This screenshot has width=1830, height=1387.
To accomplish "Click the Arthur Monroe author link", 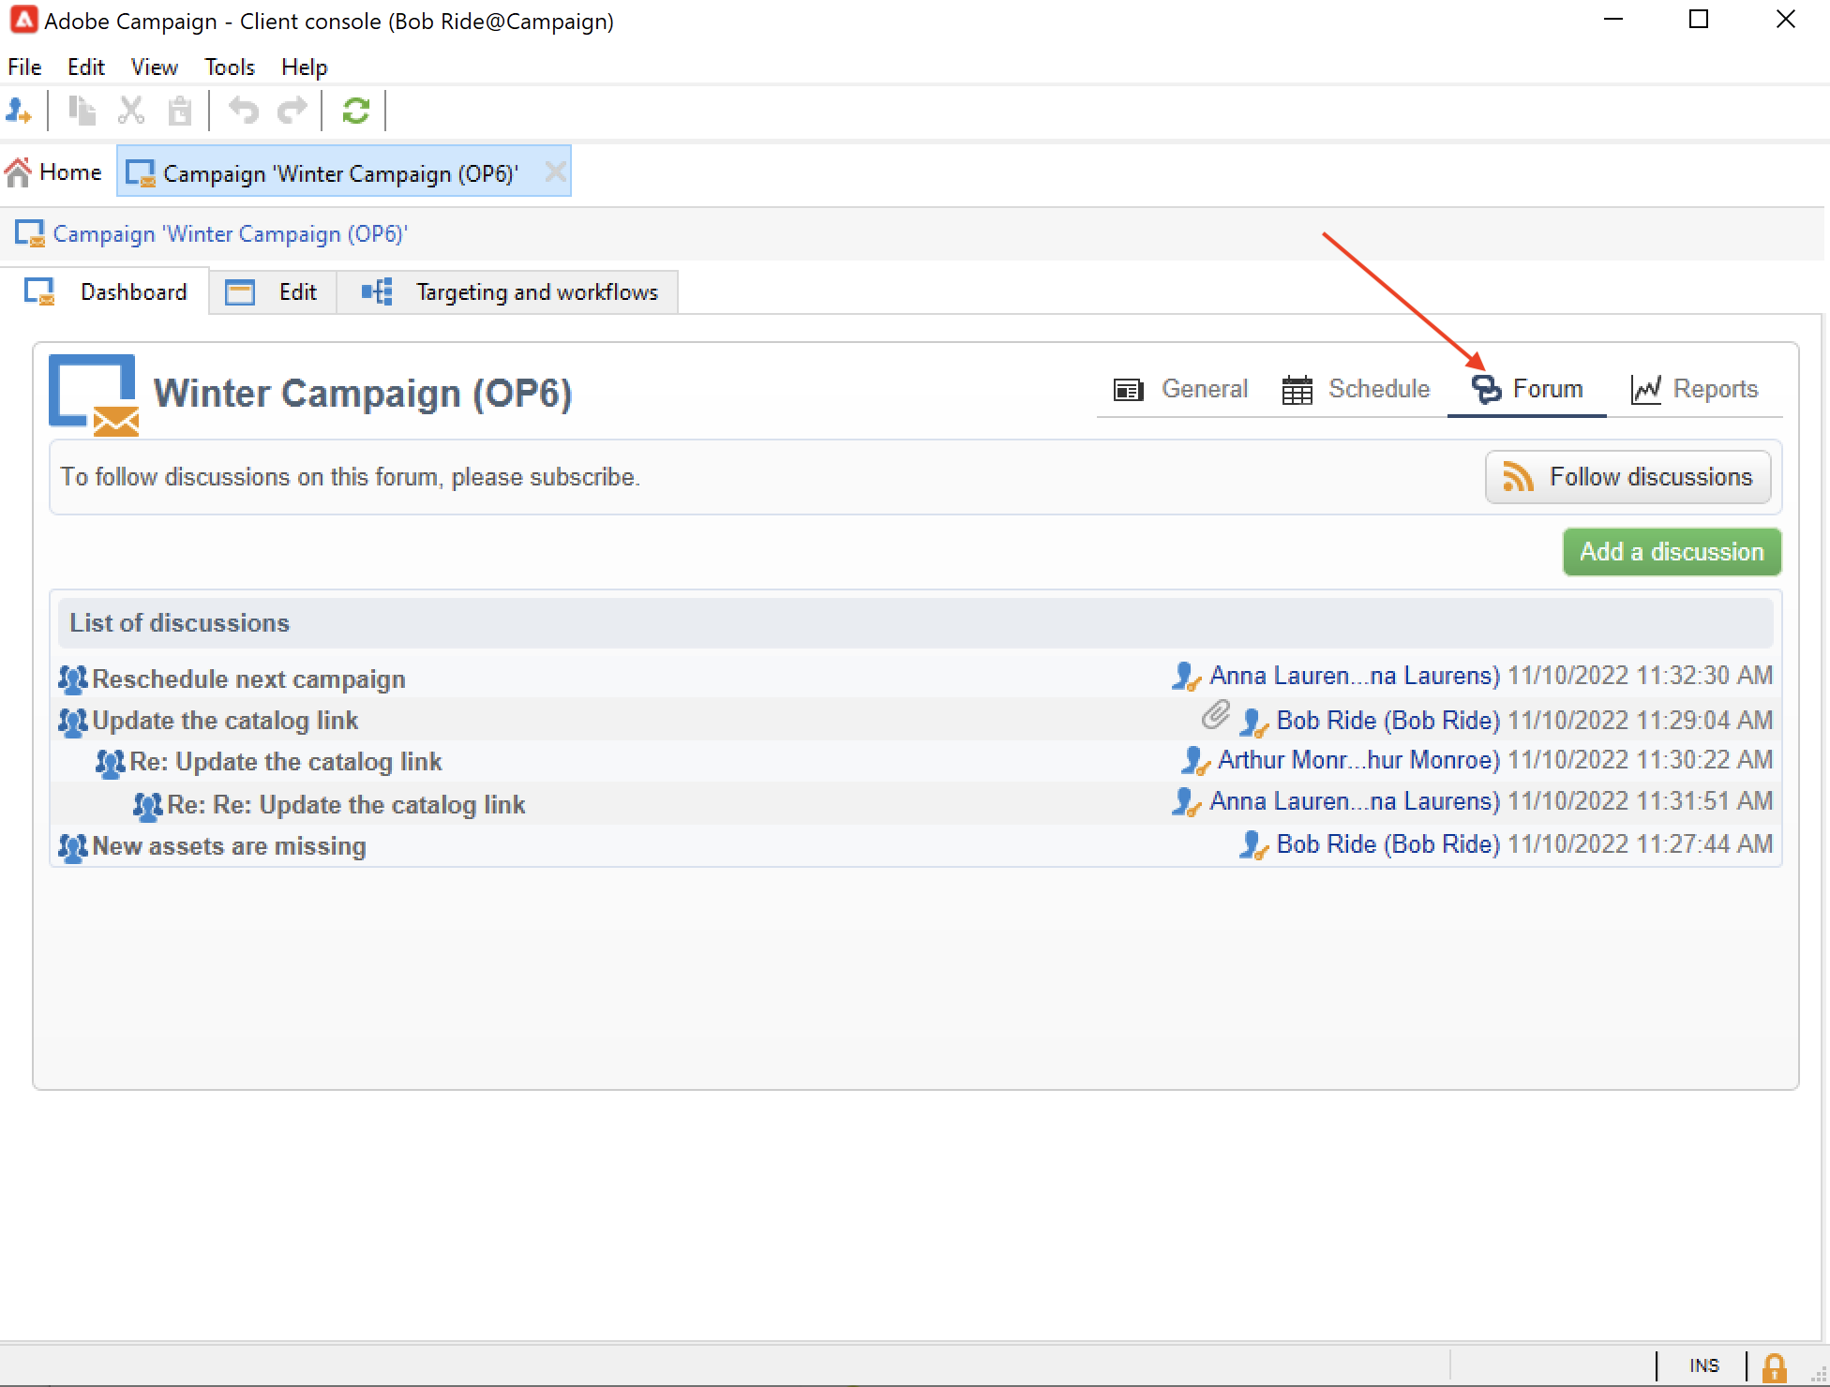I will pos(1358,760).
